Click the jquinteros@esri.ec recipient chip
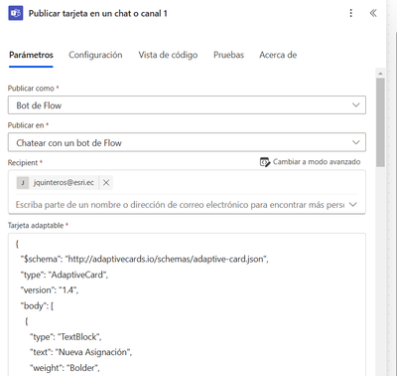The height and width of the screenshot is (376, 397). pyautogui.click(x=64, y=182)
